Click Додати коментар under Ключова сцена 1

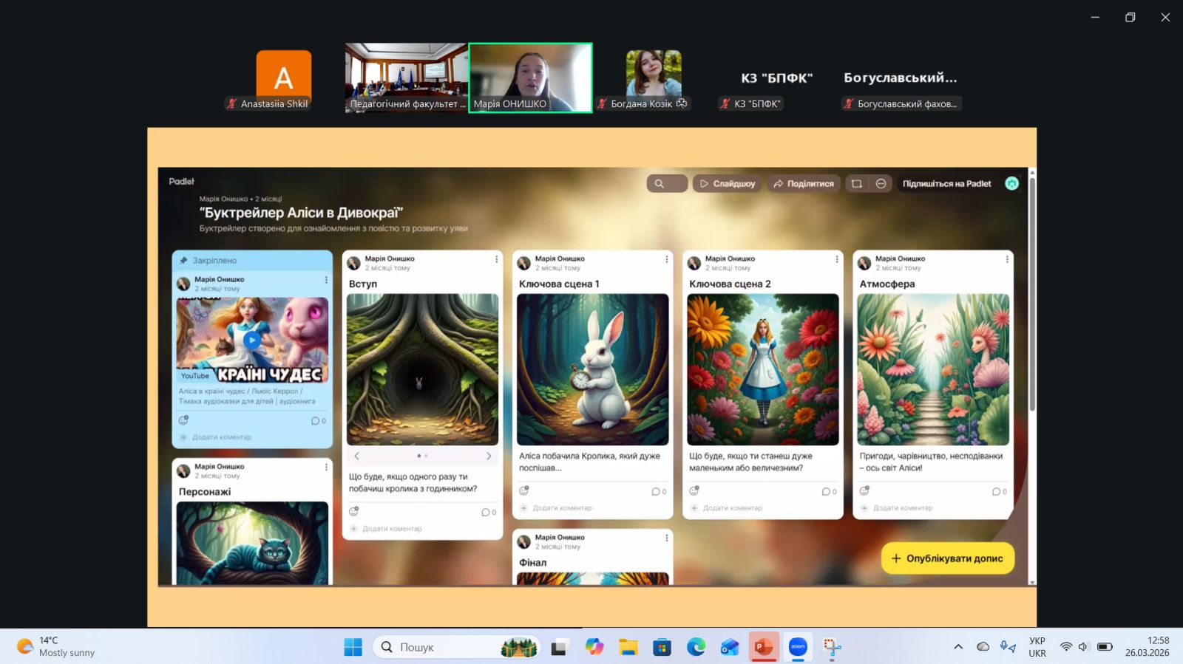coord(562,508)
